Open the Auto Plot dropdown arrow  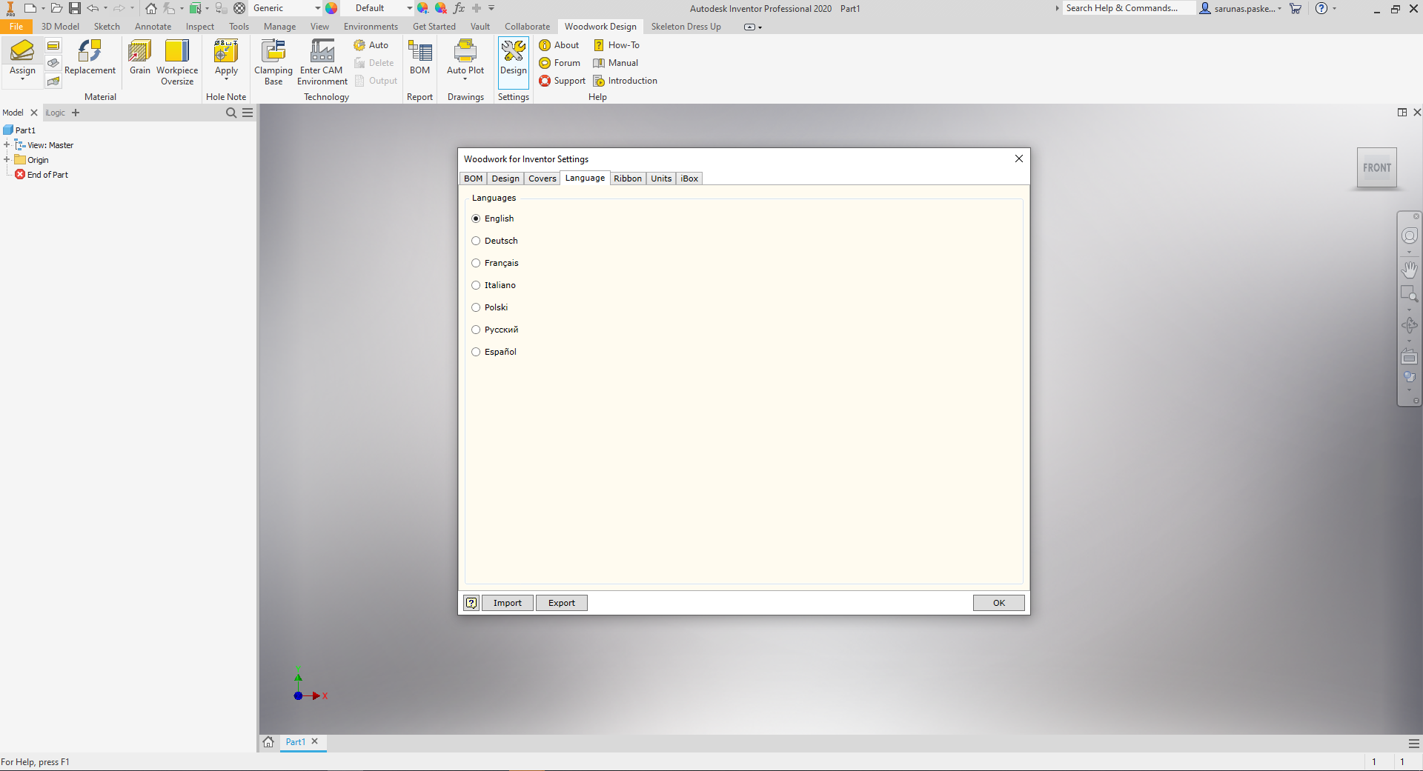465,79
